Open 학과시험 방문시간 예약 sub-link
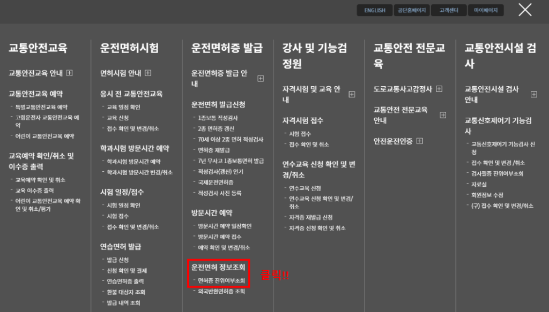 click(x=133, y=162)
